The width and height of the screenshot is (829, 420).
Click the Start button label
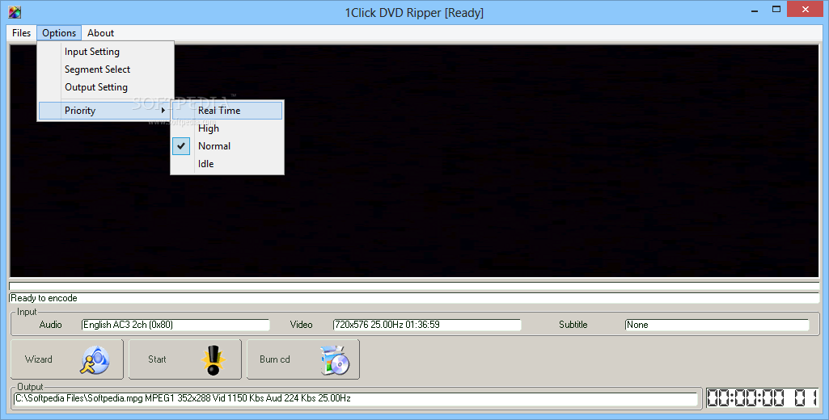[157, 359]
